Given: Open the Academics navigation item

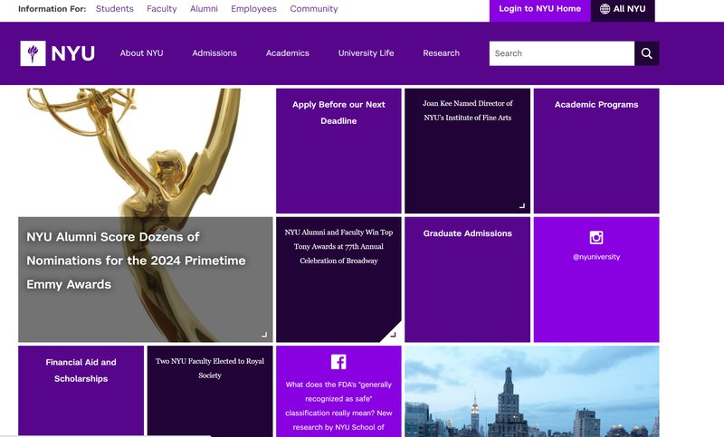Looking at the screenshot, I should 287,53.
